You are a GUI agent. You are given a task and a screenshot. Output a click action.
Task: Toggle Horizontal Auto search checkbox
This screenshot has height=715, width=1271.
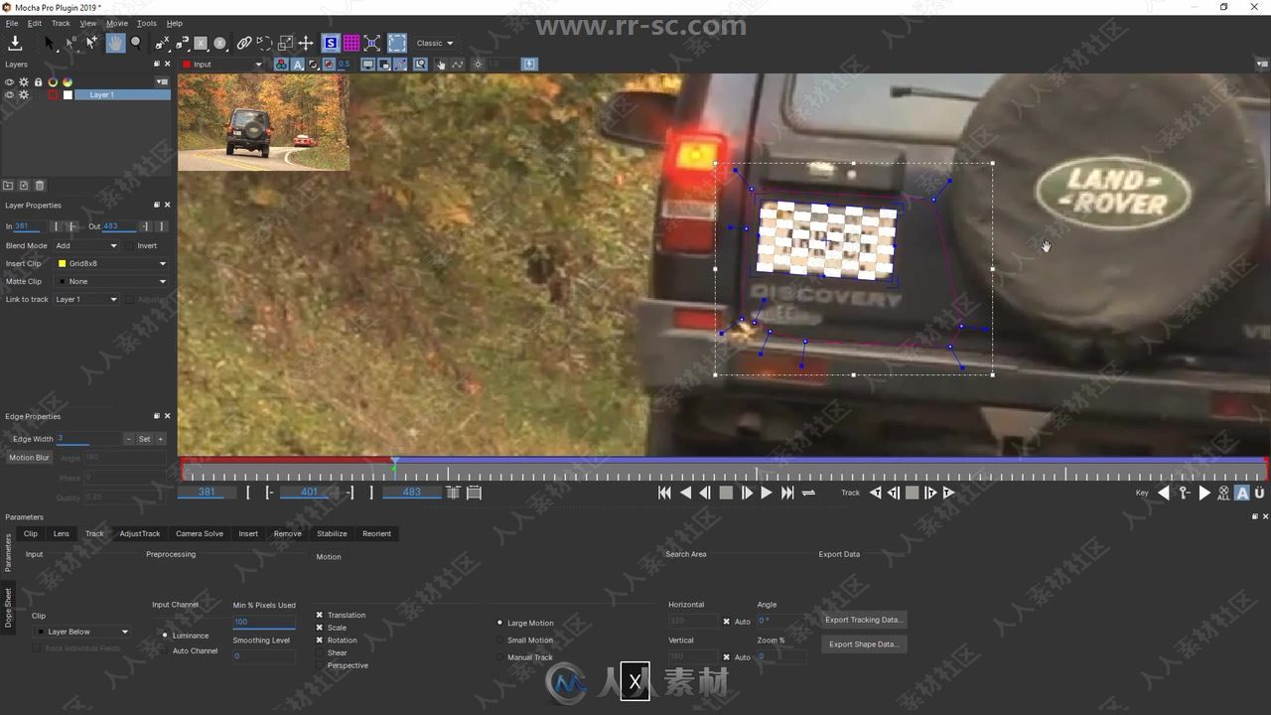pyautogui.click(x=727, y=622)
